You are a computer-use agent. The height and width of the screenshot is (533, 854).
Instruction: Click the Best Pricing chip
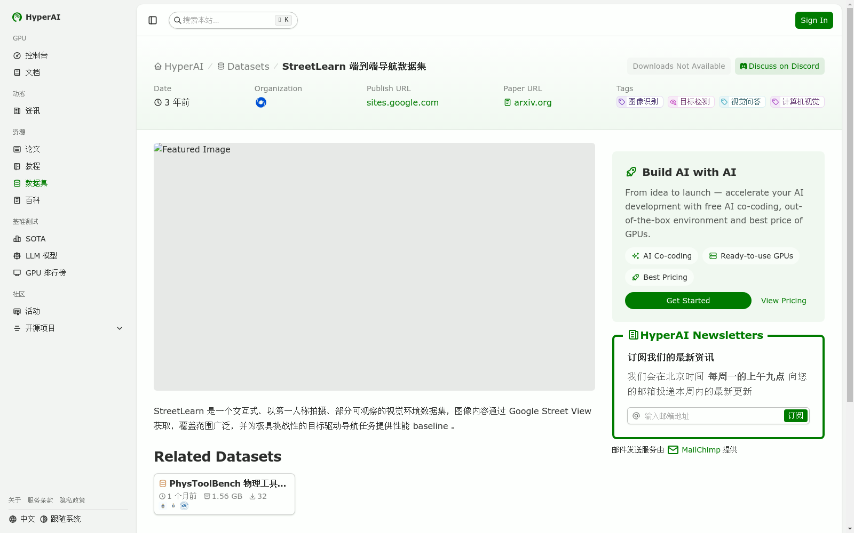coord(659,277)
